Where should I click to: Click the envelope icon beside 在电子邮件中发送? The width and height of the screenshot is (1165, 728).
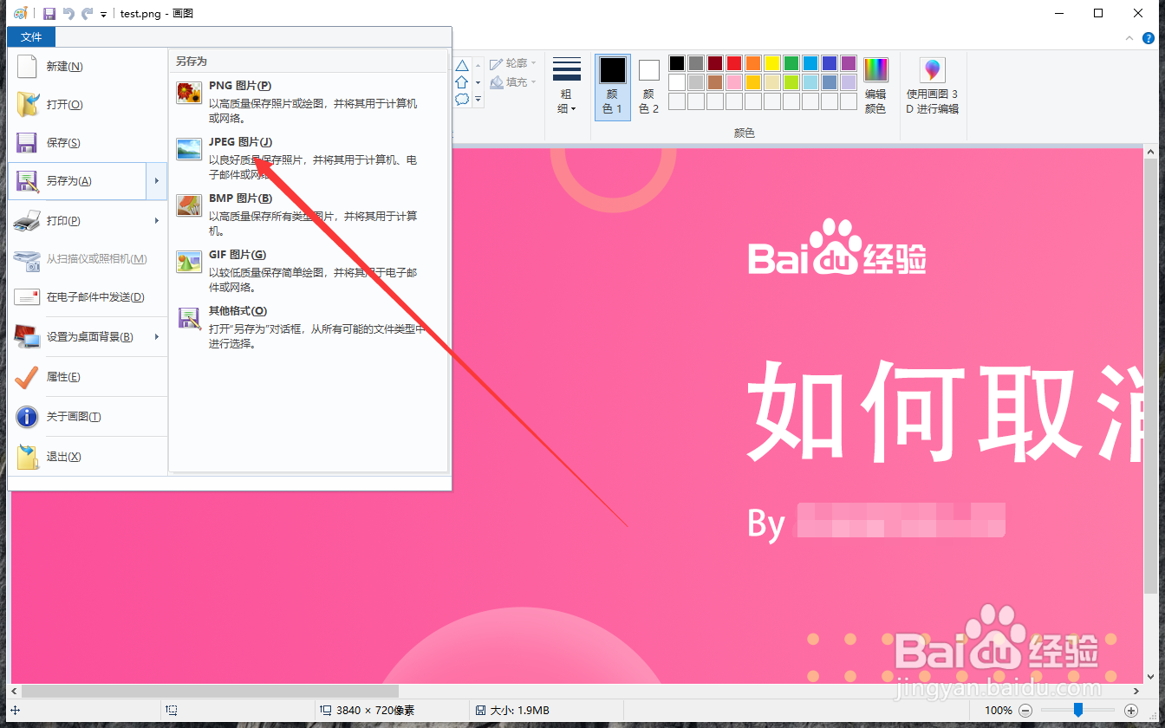point(27,297)
